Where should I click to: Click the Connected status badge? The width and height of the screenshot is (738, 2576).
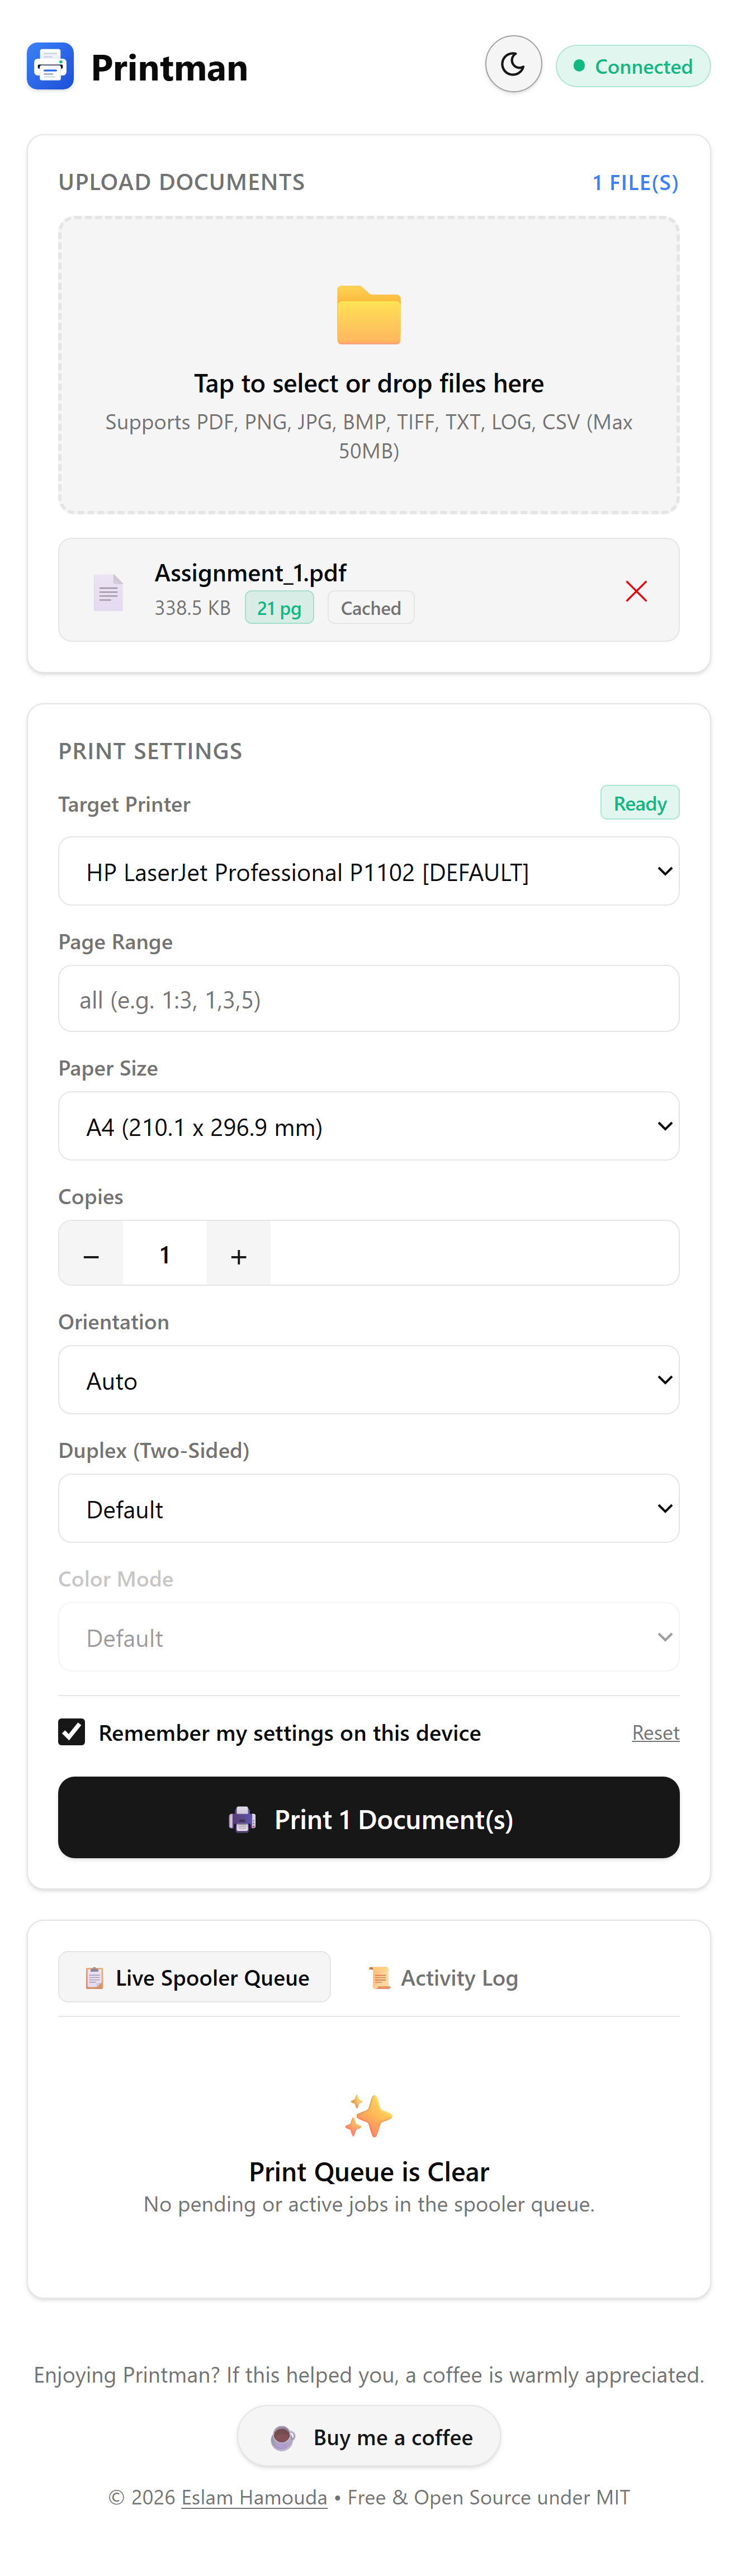point(633,66)
